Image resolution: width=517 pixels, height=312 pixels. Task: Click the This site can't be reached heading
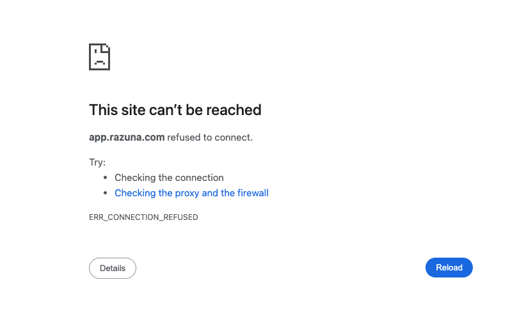pos(175,110)
